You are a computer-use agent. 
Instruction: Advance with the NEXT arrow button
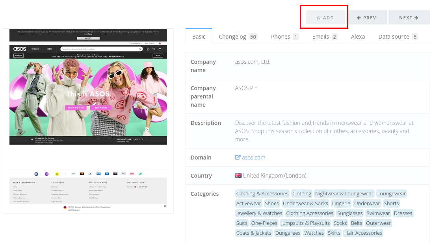click(x=409, y=18)
